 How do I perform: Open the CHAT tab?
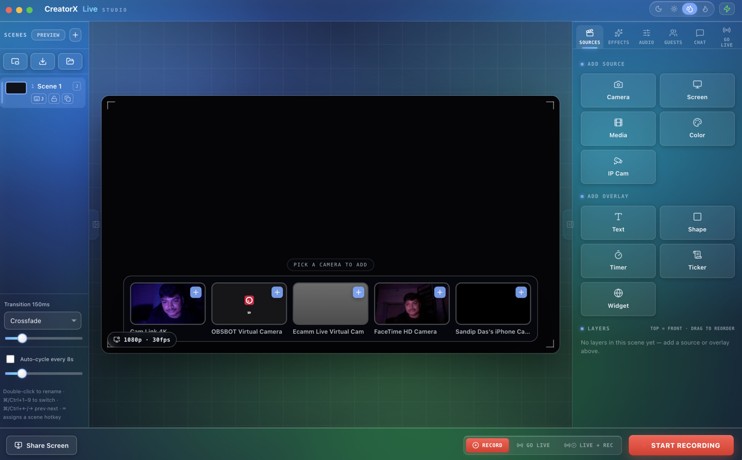coord(700,37)
